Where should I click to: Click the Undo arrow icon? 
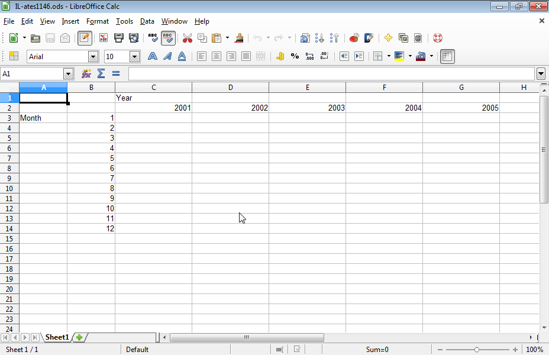point(257,38)
